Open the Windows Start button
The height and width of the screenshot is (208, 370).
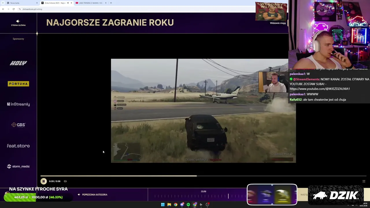pyautogui.click(x=163, y=205)
